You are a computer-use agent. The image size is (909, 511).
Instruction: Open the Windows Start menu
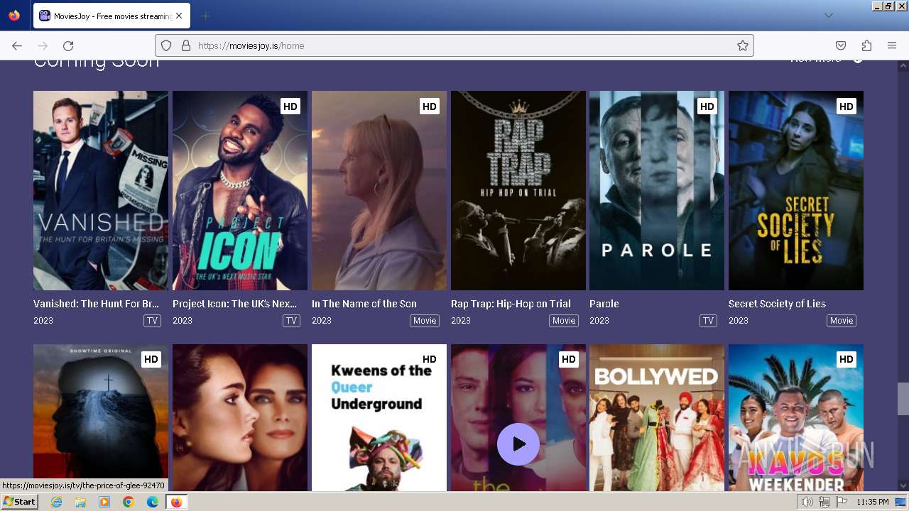point(19,502)
